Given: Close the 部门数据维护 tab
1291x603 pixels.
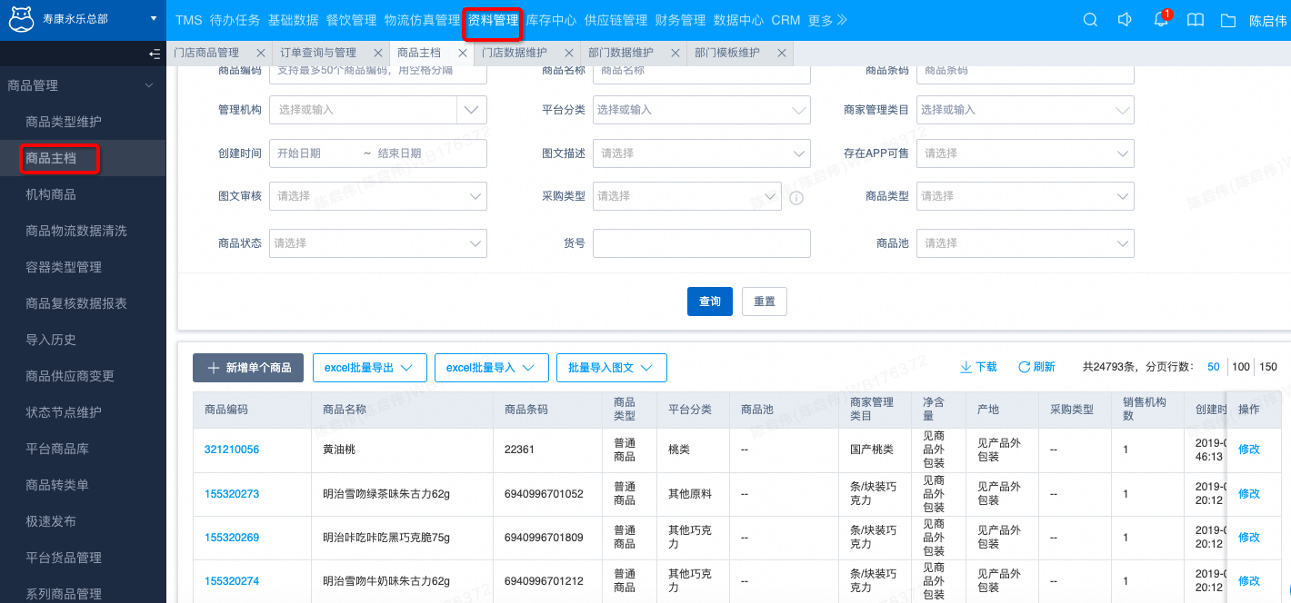Looking at the screenshot, I should [x=676, y=53].
